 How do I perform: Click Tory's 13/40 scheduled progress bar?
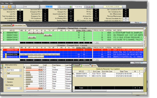coord(34,67)
